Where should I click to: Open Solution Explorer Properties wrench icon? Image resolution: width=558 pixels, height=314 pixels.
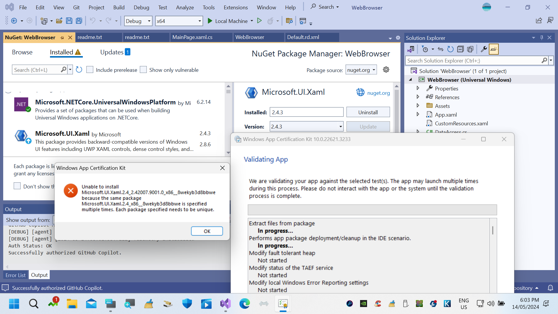(484, 49)
